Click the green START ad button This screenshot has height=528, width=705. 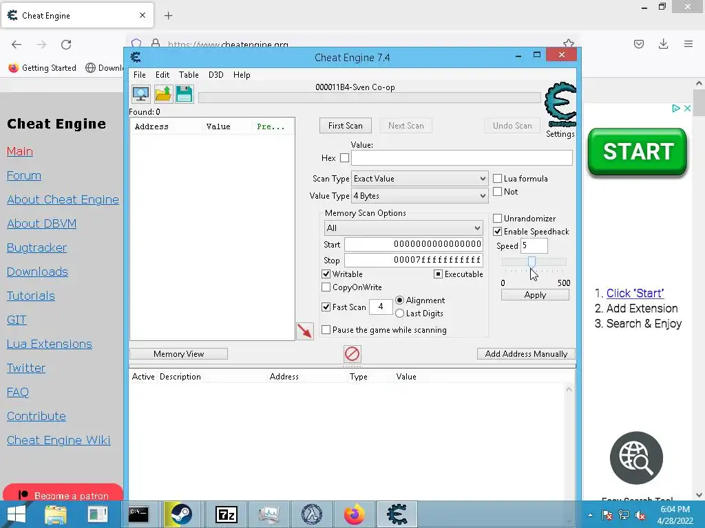(637, 152)
